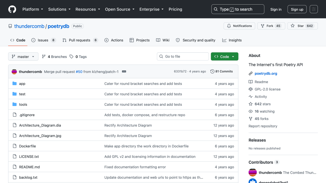
Task: Click the pulse icon beside Activity
Action: tap(250, 97)
